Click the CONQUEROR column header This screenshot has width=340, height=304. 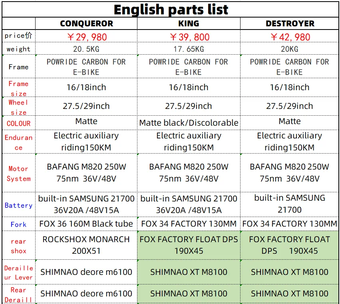pos(86,24)
